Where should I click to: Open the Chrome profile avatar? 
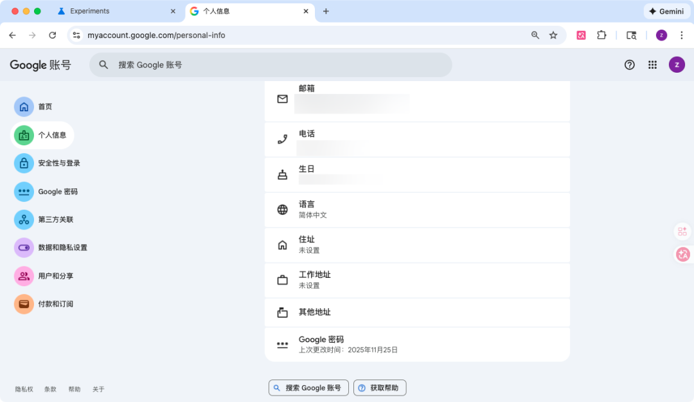coord(661,35)
